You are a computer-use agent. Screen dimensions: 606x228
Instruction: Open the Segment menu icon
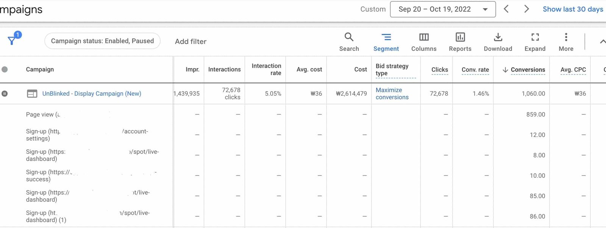tap(386, 37)
